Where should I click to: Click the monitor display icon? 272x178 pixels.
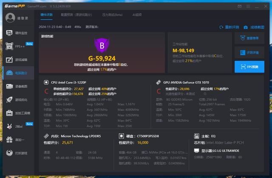196,150
